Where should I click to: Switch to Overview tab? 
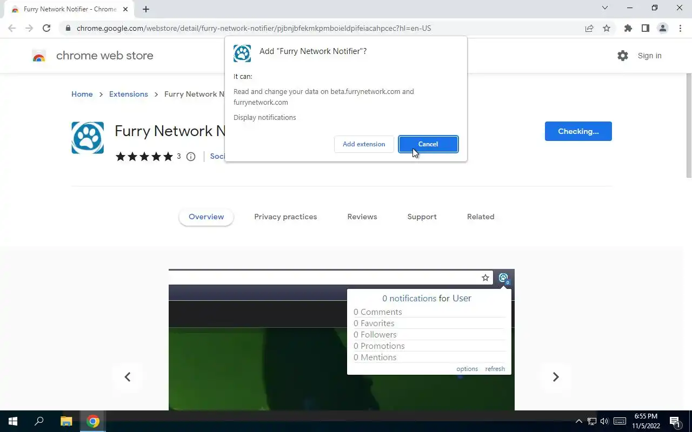pyautogui.click(x=206, y=217)
